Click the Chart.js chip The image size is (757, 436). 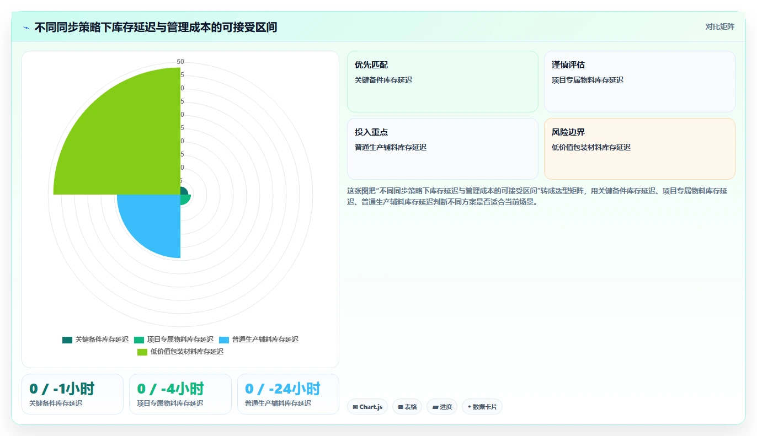[367, 407]
